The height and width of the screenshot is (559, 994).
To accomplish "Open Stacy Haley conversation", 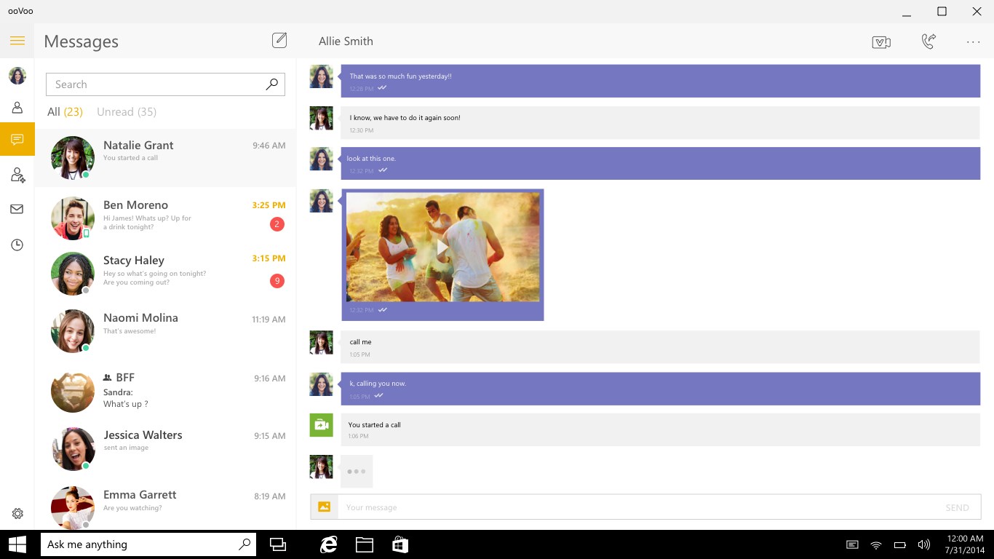I will tap(166, 274).
